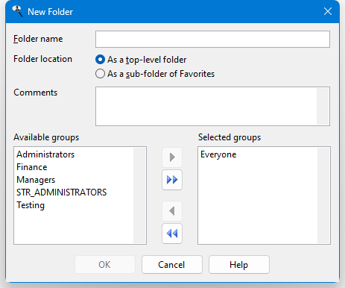Screen dimensions: 345x288
Task: Select Everyone in Selected groups list
Action: (x=218, y=154)
